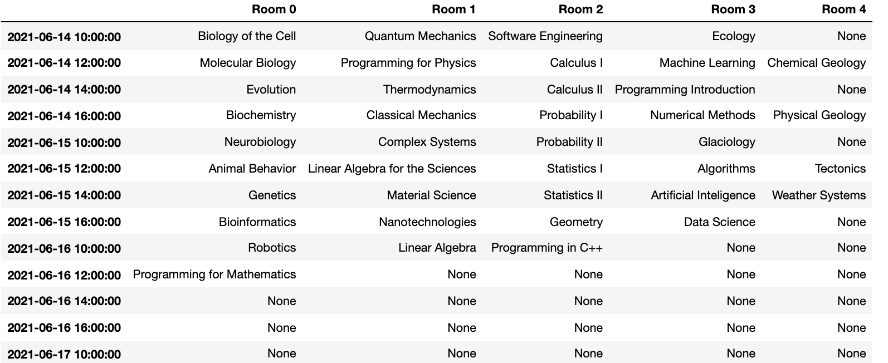Viewport: 888px width, 363px height.
Task: Click row label 2021-06-14 10:00:00
Action: [64, 37]
